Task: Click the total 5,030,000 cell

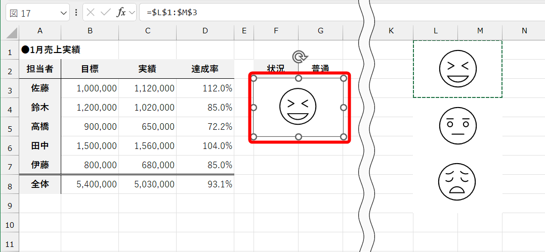Action: pyautogui.click(x=148, y=184)
